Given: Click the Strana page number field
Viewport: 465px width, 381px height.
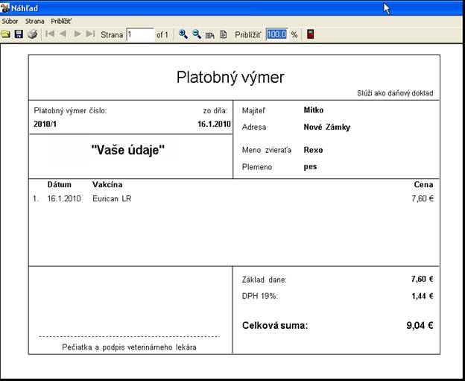Looking at the screenshot, I should [140, 34].
